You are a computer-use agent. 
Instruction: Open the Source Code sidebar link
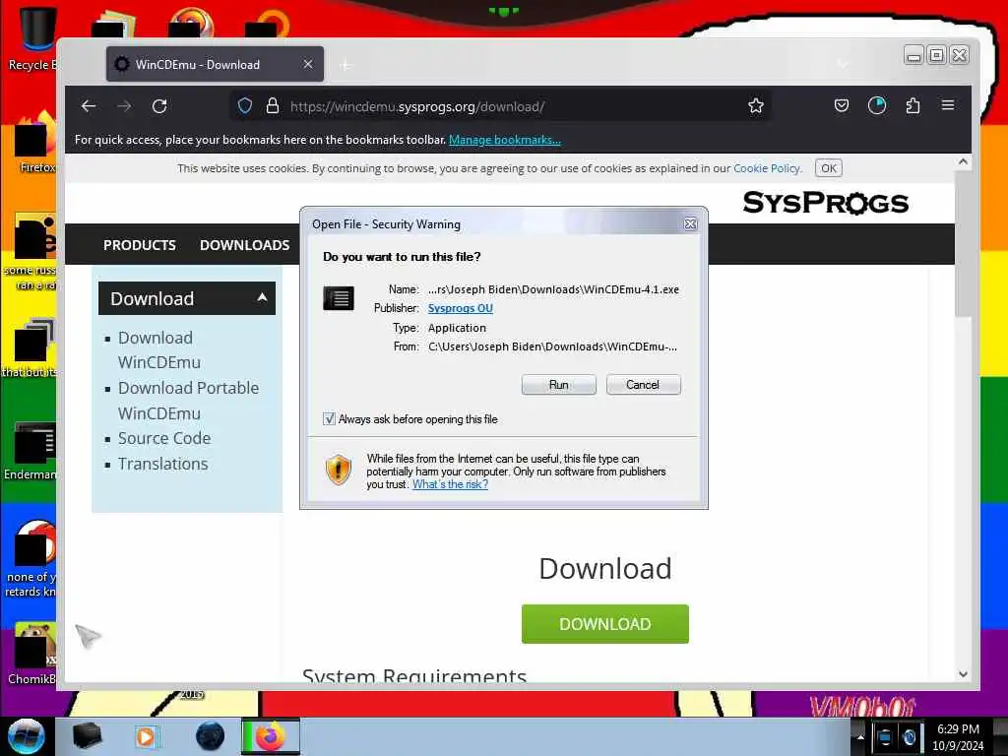pos(164,438)
